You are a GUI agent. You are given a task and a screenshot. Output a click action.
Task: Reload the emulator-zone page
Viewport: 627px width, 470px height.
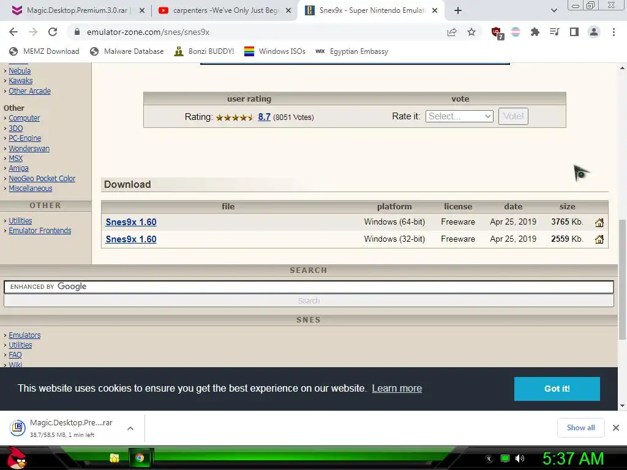click(x=53, y=32)
